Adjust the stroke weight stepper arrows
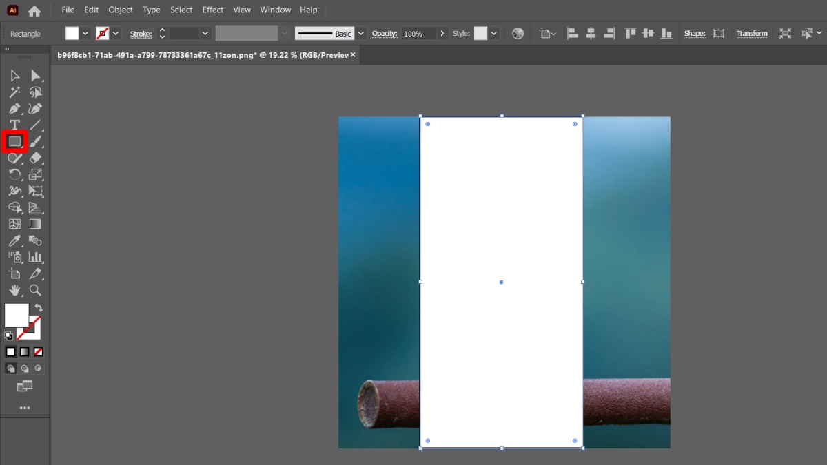The width and height of the screenshot is (827, 465). tap(162, 33)
